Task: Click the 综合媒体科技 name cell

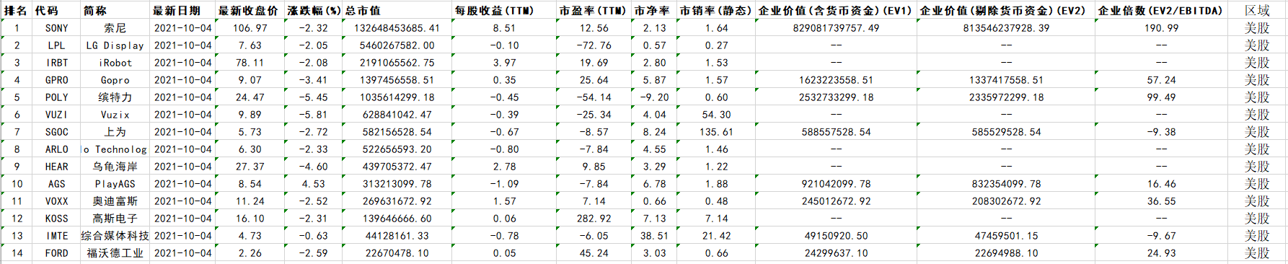Action: (x=115, y=236)
